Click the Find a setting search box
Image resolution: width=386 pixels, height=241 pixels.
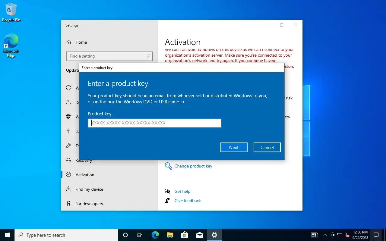click(109, 56)
